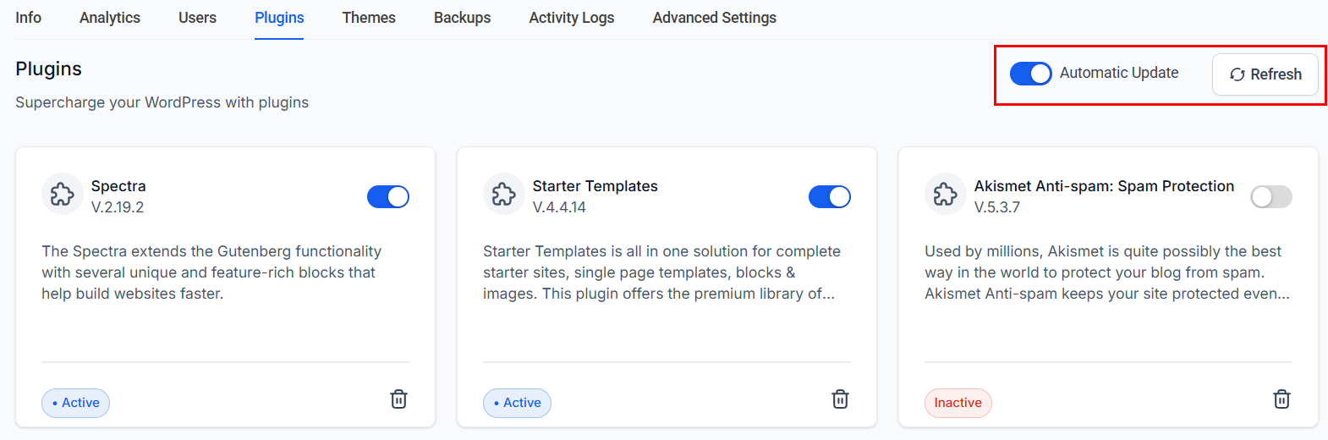
Task: Click the Spectra plugin puzzle icon
Action: (x=63, y=195)
